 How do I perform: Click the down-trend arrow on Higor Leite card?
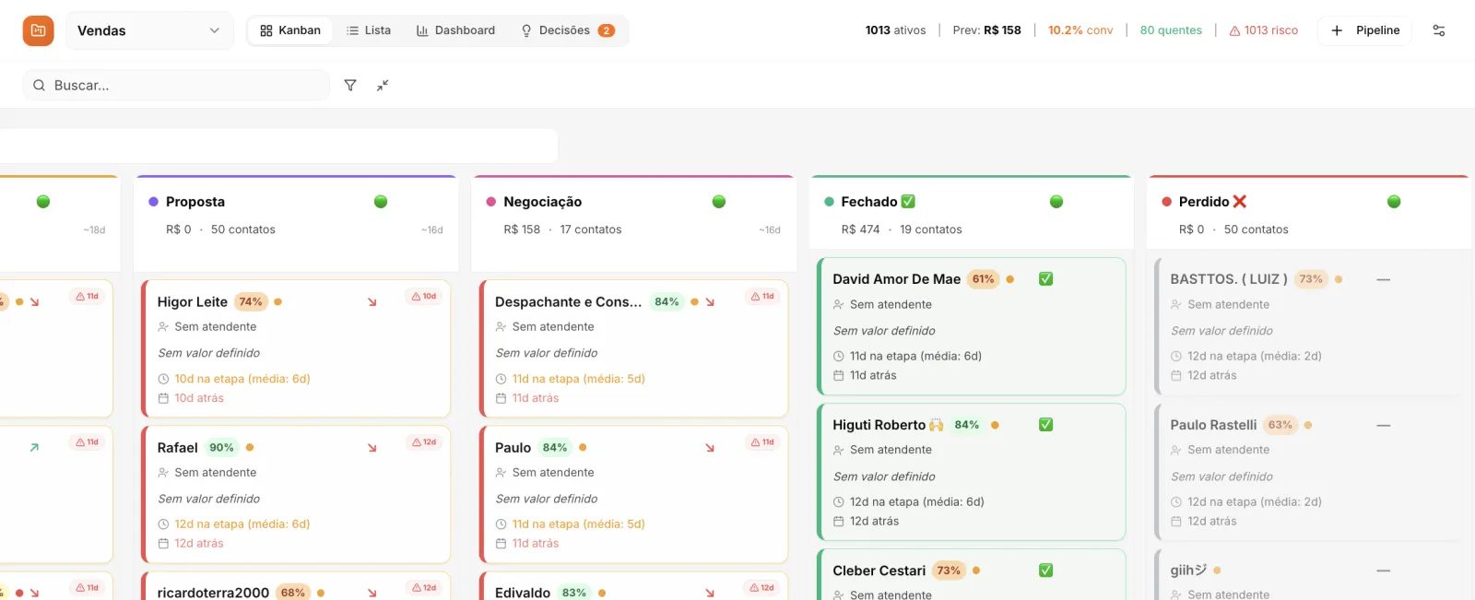tap(372, 302)
